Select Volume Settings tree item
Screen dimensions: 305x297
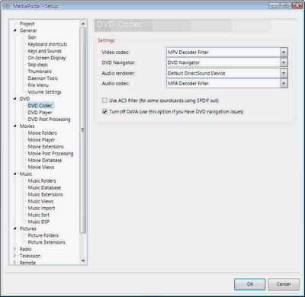coord(45,92)
